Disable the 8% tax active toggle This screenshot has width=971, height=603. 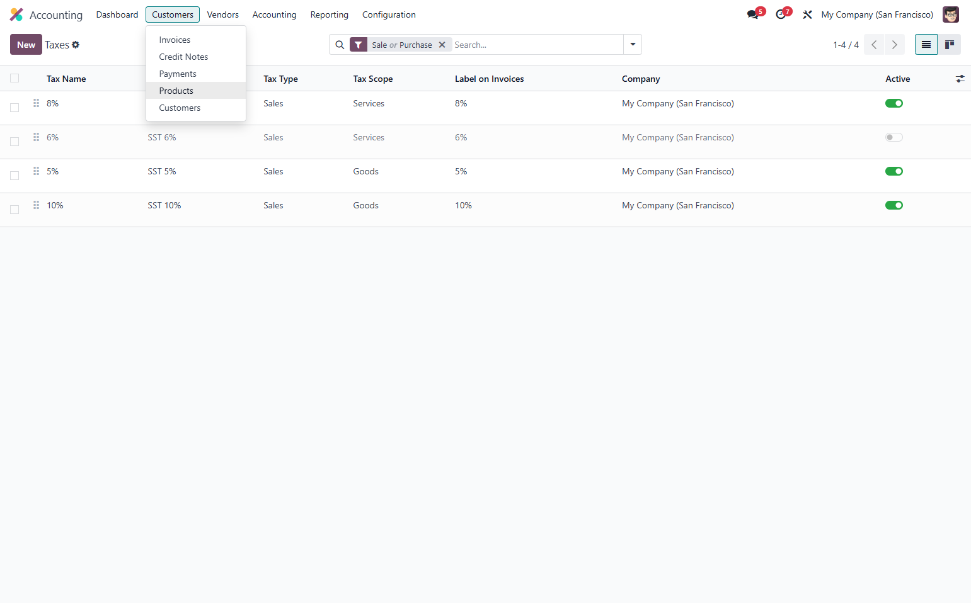(x=894, y=103)
